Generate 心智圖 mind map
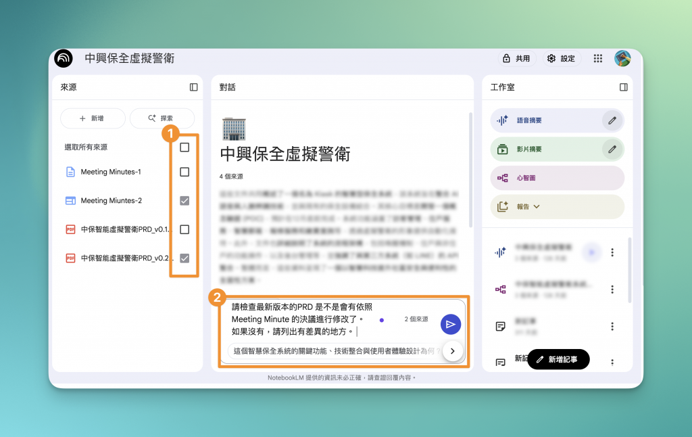 click(x=558, y=178)
